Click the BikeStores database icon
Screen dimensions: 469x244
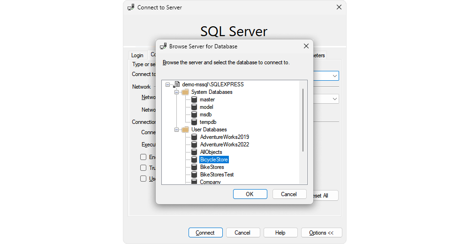(194, 167)
